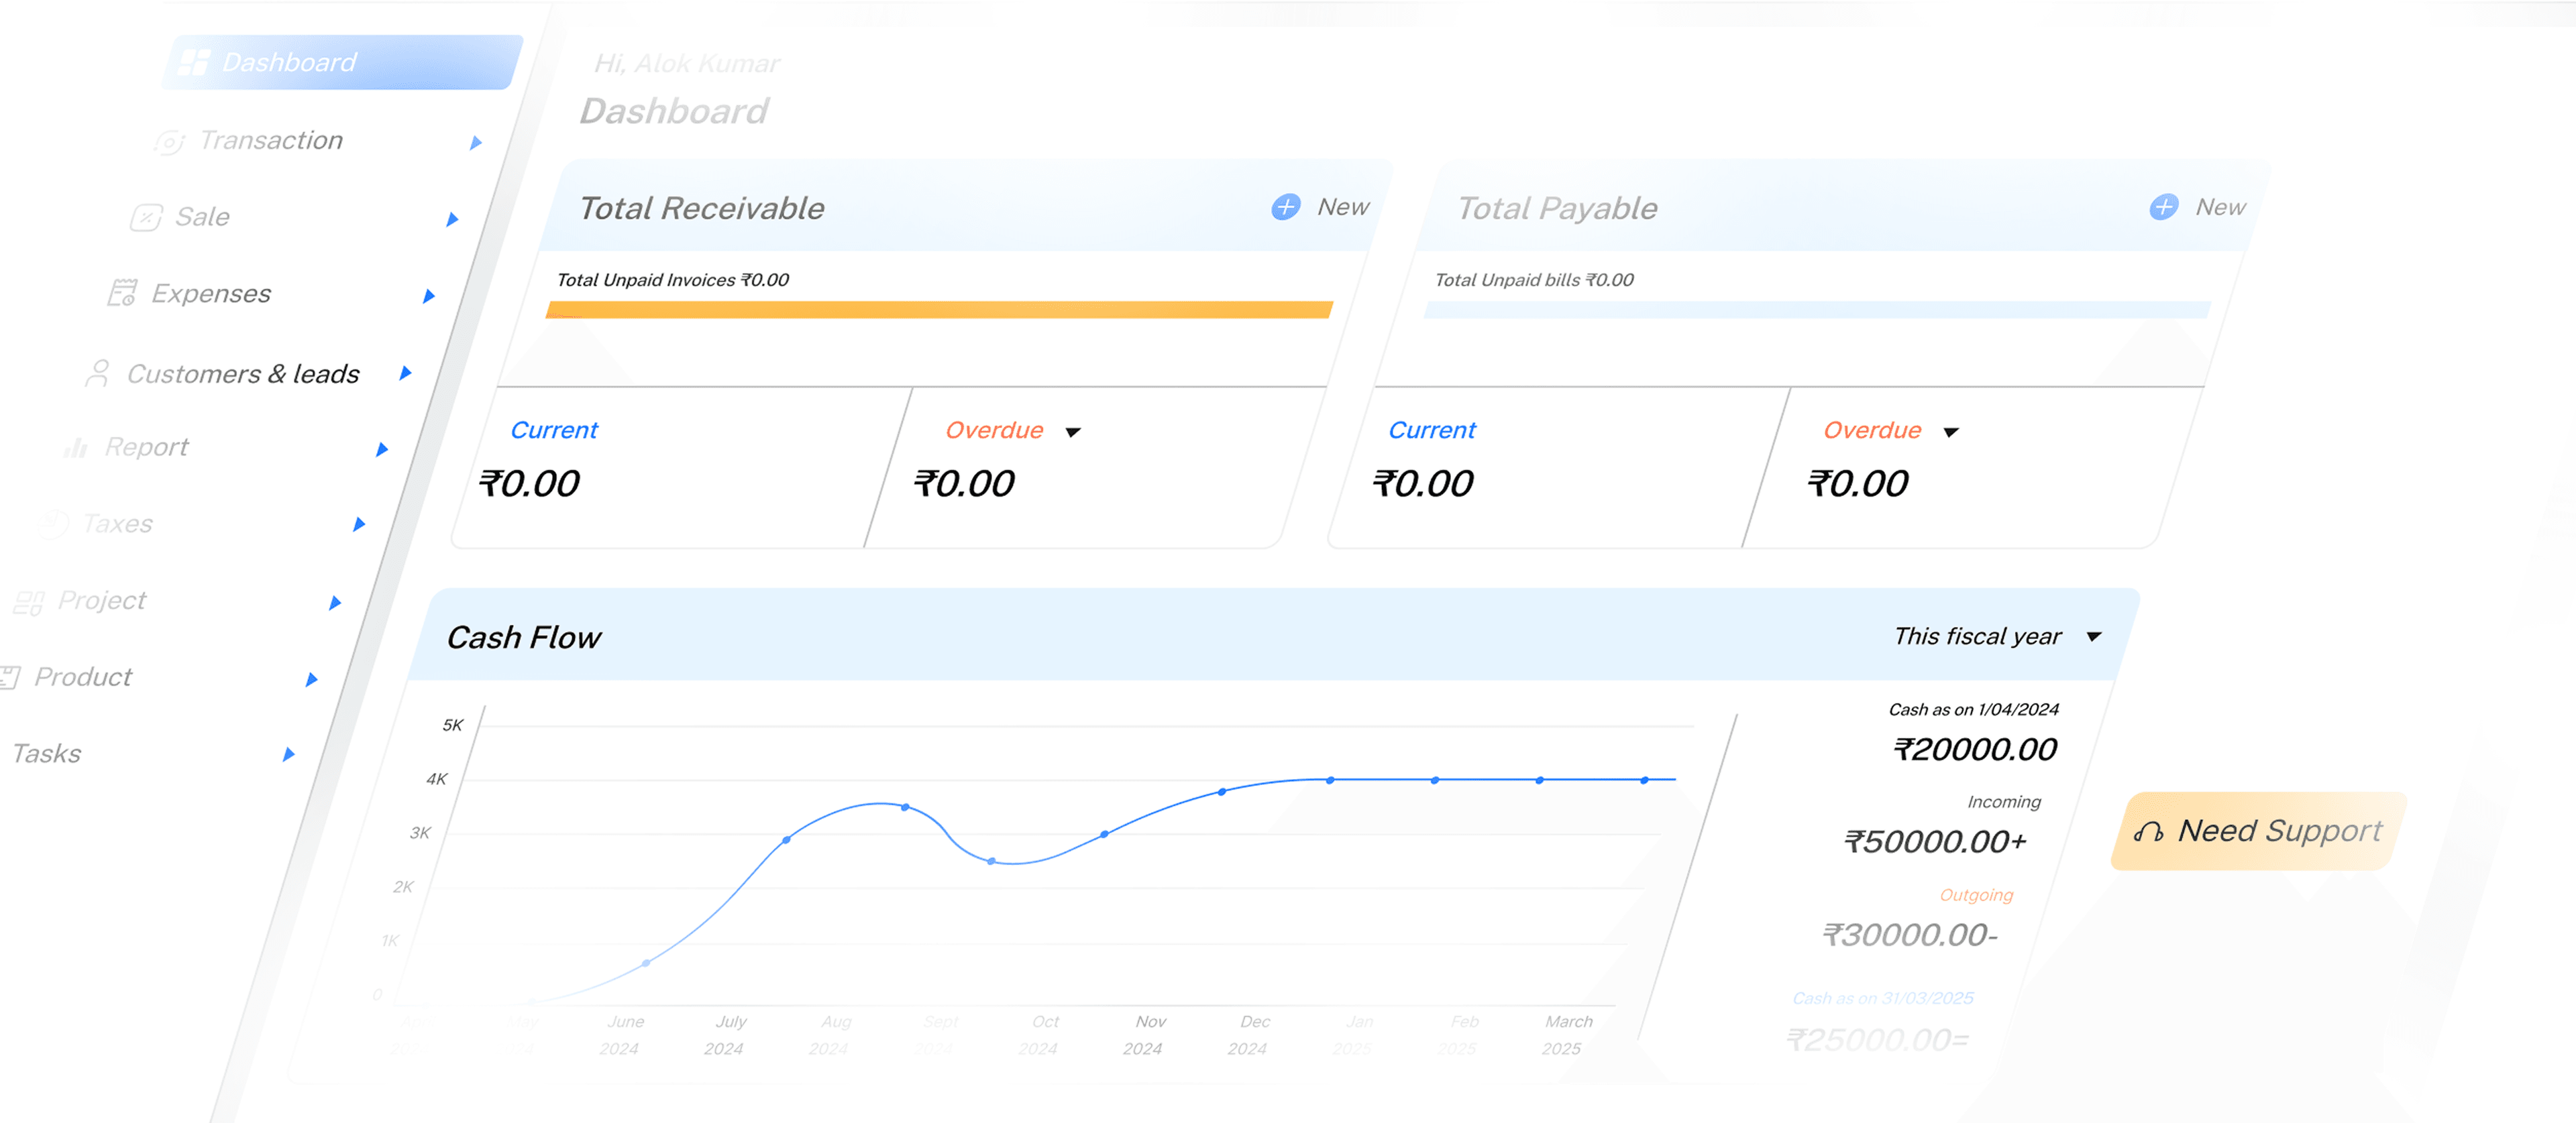Screen dimensions: 2576x1123
Task: Click the Expenses calendar icon
Action: point(122,294)
